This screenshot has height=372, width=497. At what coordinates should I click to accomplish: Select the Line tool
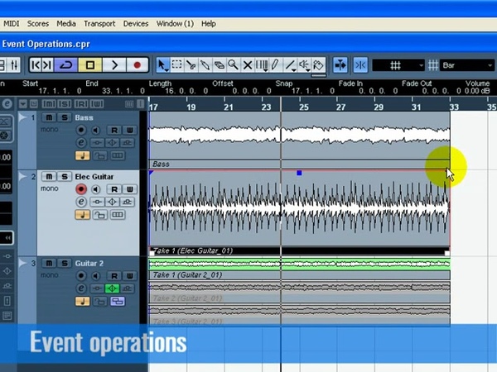click(290, 65)
